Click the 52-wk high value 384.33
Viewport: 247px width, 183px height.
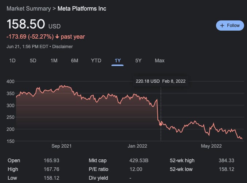click(226, 160)
